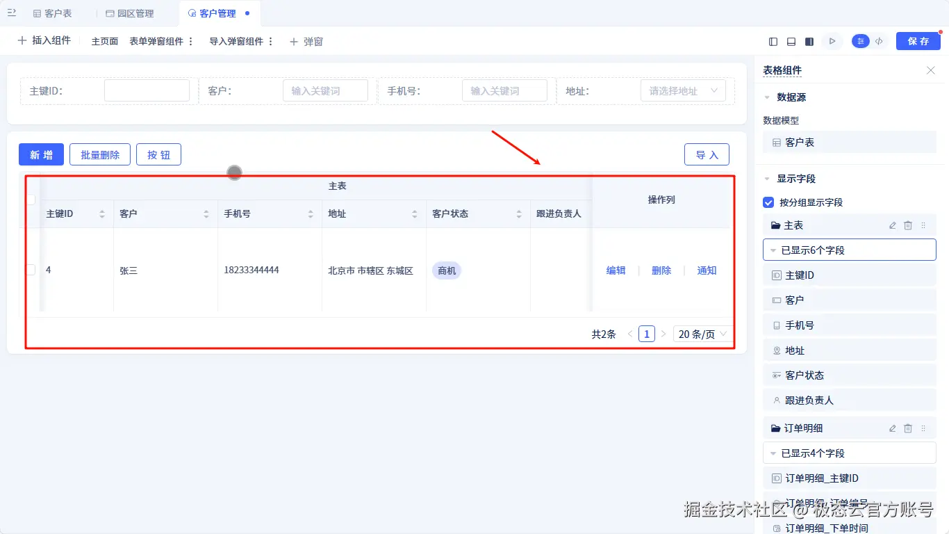Click the trash icon for 主表 group
The width and height of the screenshot is (949, 534).
pos(908,225)
